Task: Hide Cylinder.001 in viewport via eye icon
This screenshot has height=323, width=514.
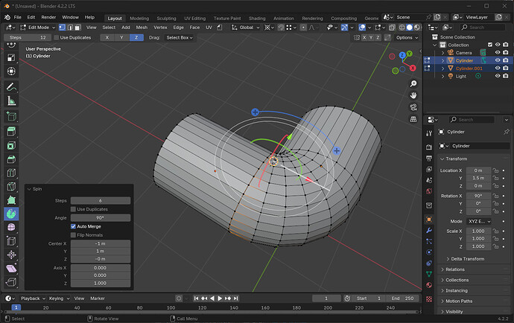Action: (x=498, y=68)
